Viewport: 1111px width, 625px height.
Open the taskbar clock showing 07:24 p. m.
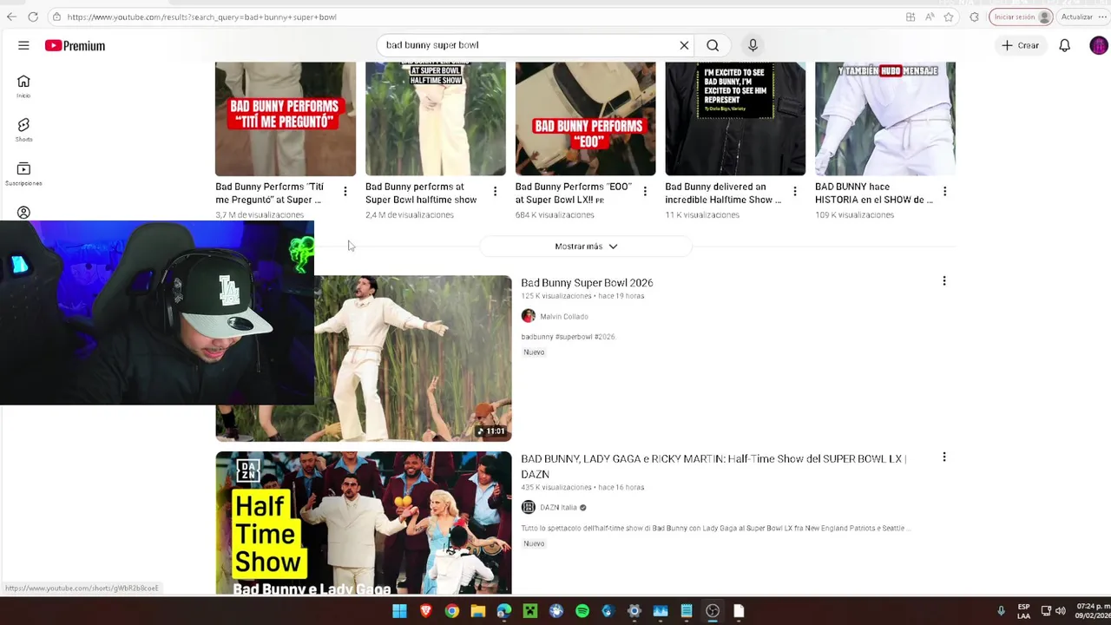pyautogui.click(x=1092, y=611)
